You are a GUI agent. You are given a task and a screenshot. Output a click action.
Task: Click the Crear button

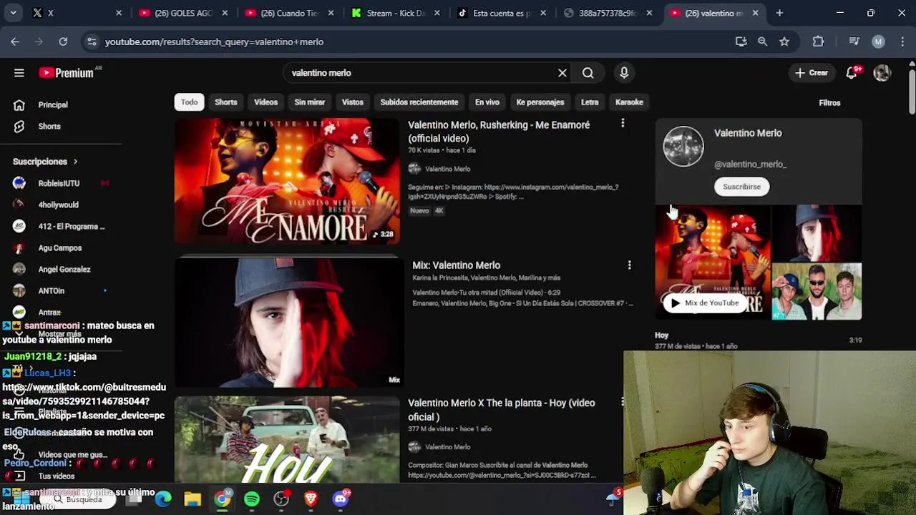tap(812, 73)
